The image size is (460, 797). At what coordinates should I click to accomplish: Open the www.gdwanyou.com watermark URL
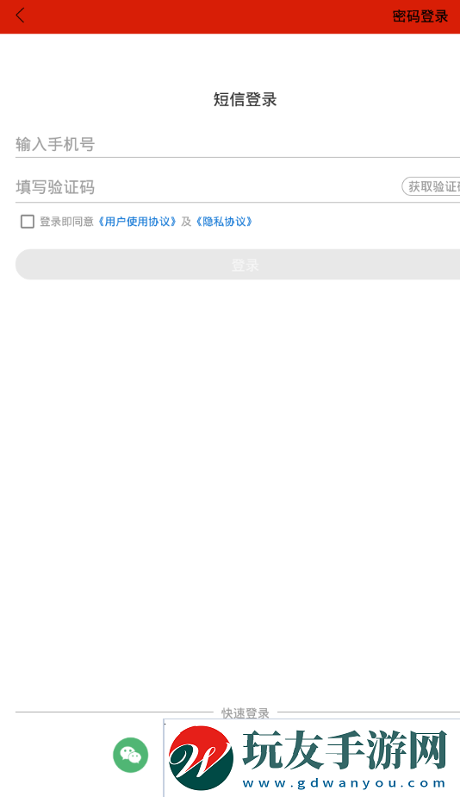point(345,783)
